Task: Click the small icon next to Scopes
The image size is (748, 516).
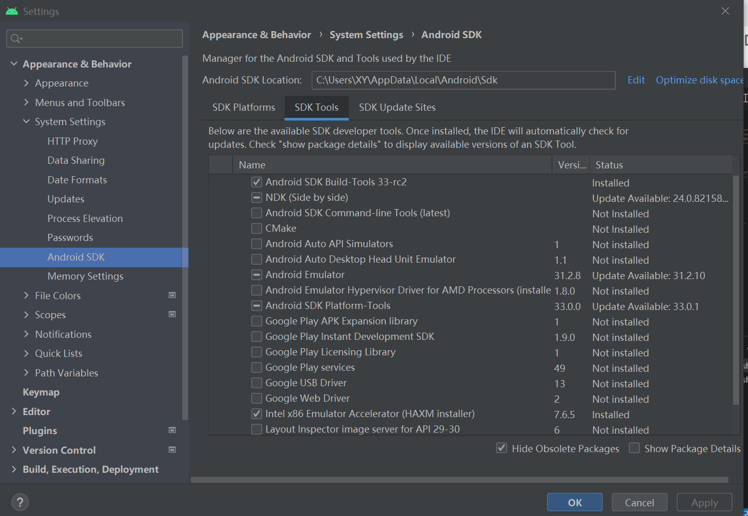Action: (x=172, y=314)
